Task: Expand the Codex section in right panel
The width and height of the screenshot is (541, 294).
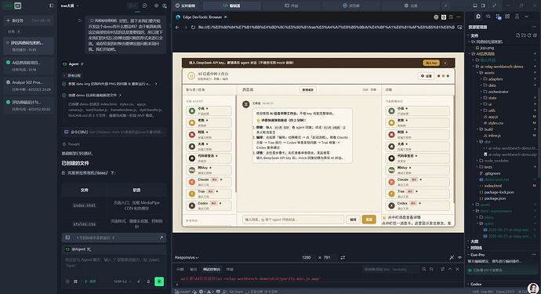Action: (x=475, y=284)
